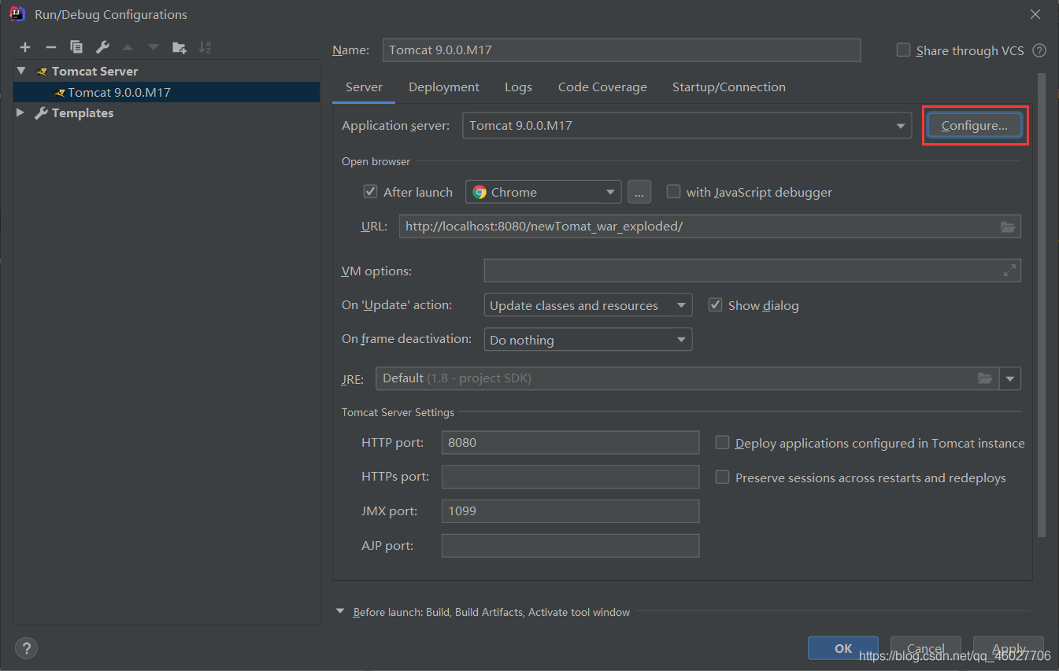This screenshot has width=1059, height=671.
Task: Toggle After launch checkbox
Action: [370, 192]
